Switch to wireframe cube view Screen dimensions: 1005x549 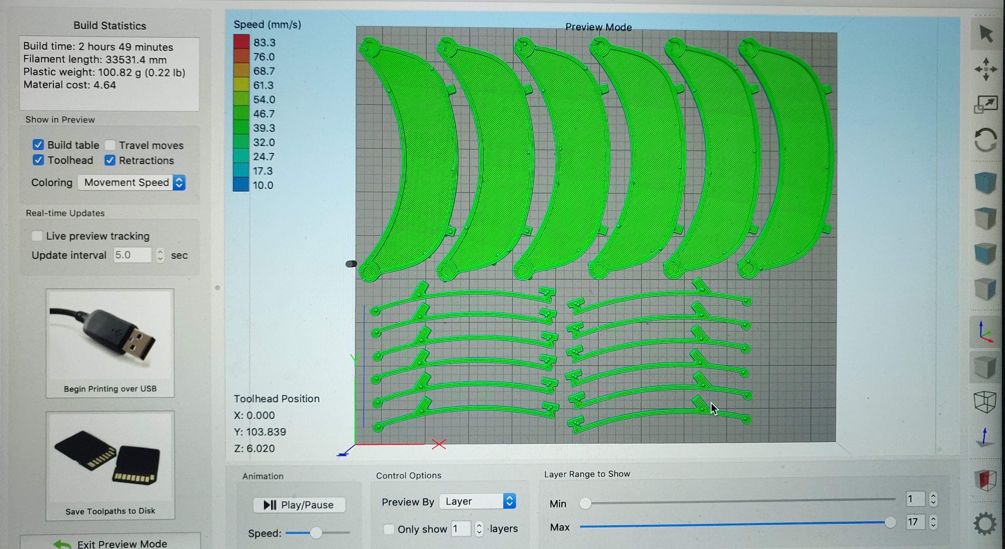985,401
